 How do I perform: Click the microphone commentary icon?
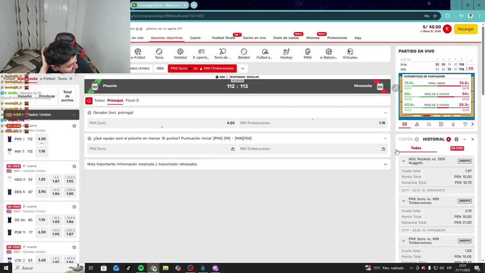tap(453, 124)
